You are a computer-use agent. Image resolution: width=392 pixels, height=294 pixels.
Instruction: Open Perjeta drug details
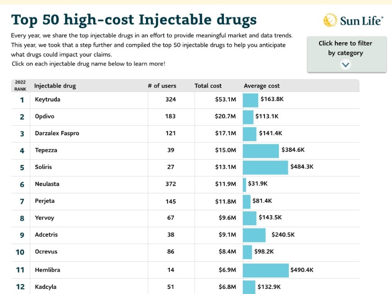pyautogui.click(x=44, y=201)
